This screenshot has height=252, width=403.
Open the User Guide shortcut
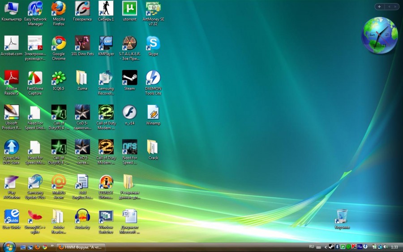[x=11, y=219]
